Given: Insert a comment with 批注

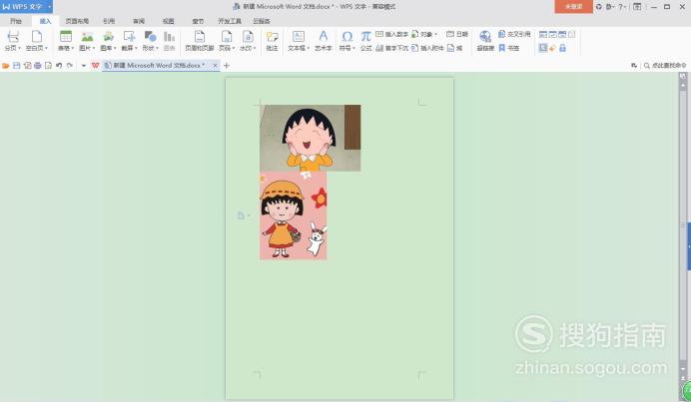Looking at the screenshot, I should coord(272,41).
